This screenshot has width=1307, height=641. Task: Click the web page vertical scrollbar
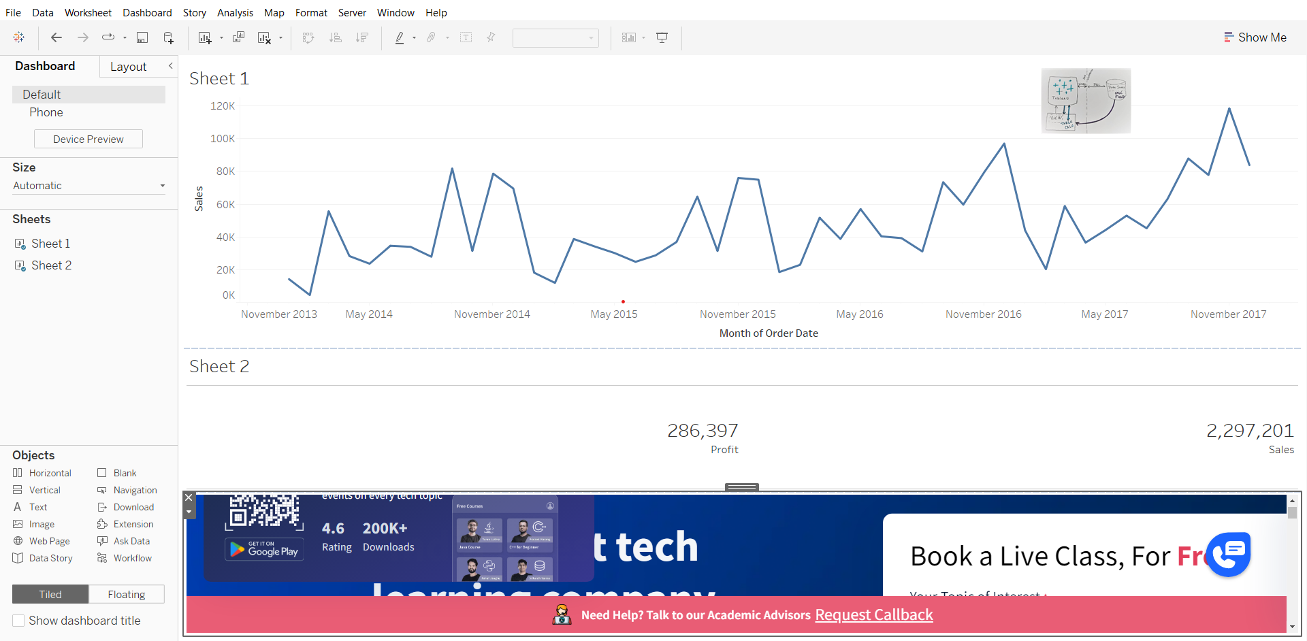pos(1291,565)
